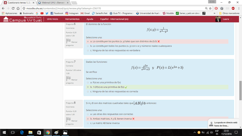Open the Español - Internacional language dropdown

[x=115, y=19]
